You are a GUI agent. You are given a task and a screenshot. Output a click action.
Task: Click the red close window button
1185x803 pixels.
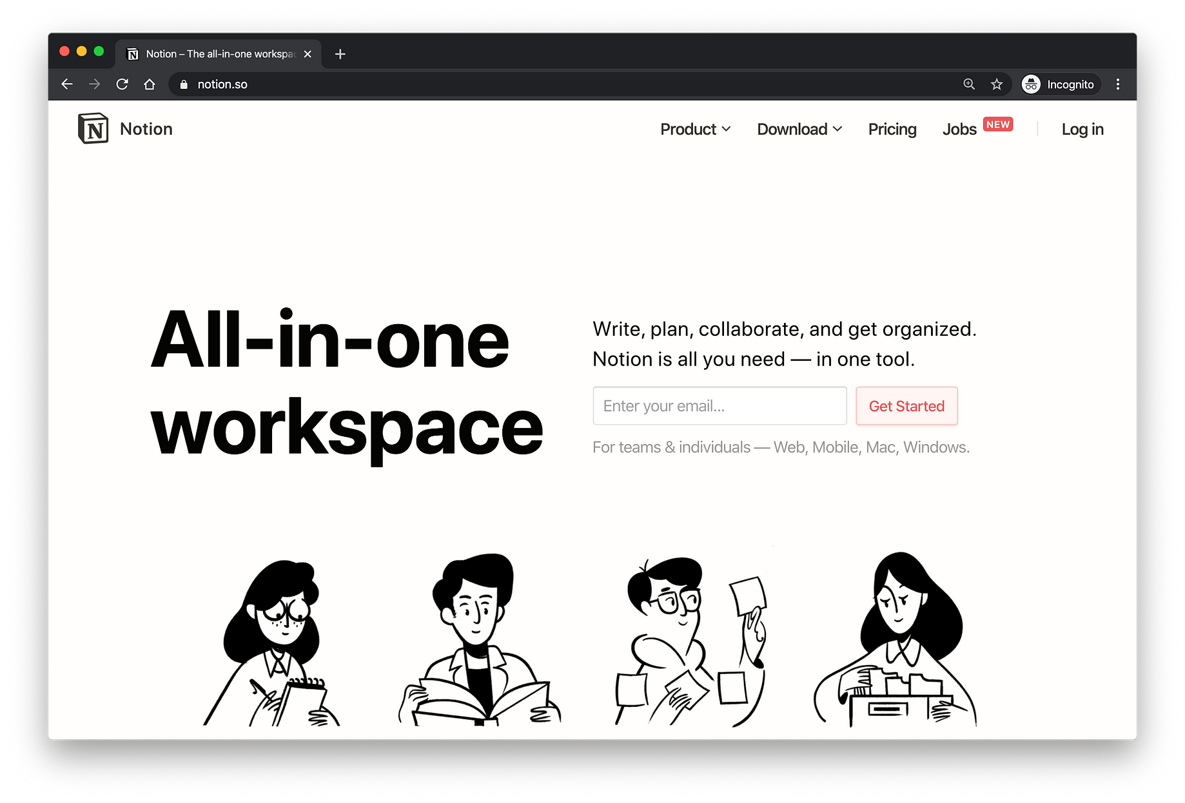coord(64,51)
